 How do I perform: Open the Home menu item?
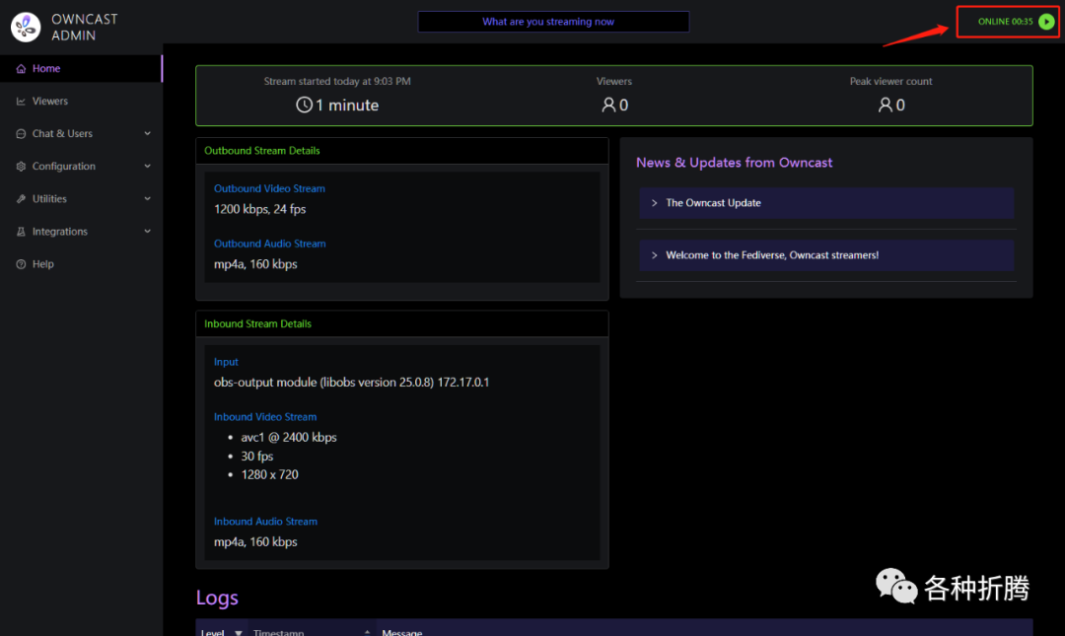pos(82,69)
